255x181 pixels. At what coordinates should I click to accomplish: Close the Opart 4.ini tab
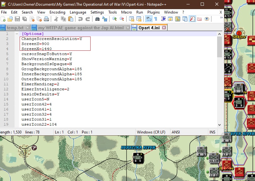tap(164, 28)
